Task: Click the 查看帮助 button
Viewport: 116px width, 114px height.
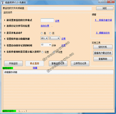Action: [103, 59]
